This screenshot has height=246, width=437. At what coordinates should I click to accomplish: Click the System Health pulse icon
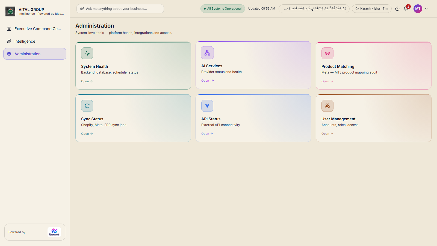(x=87, y=53)
